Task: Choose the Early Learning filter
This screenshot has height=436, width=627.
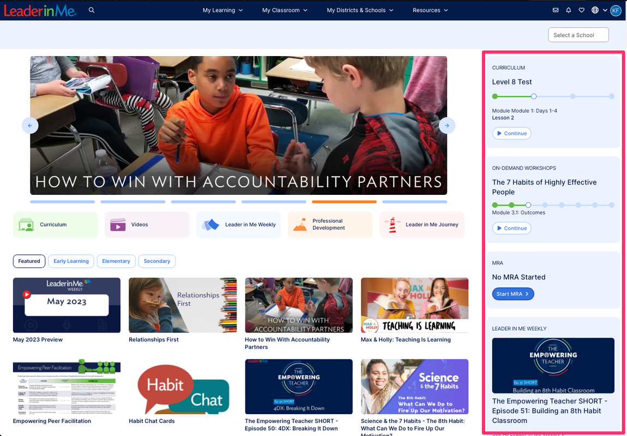Action: [x=71, y=261]
